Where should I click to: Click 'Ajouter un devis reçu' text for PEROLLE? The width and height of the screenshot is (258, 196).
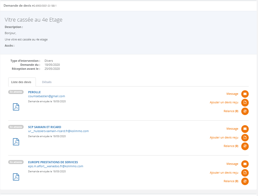tap(224, 102)
